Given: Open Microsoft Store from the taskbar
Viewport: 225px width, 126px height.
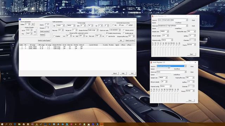Looking at the screenshot, I should click(24, 124).
